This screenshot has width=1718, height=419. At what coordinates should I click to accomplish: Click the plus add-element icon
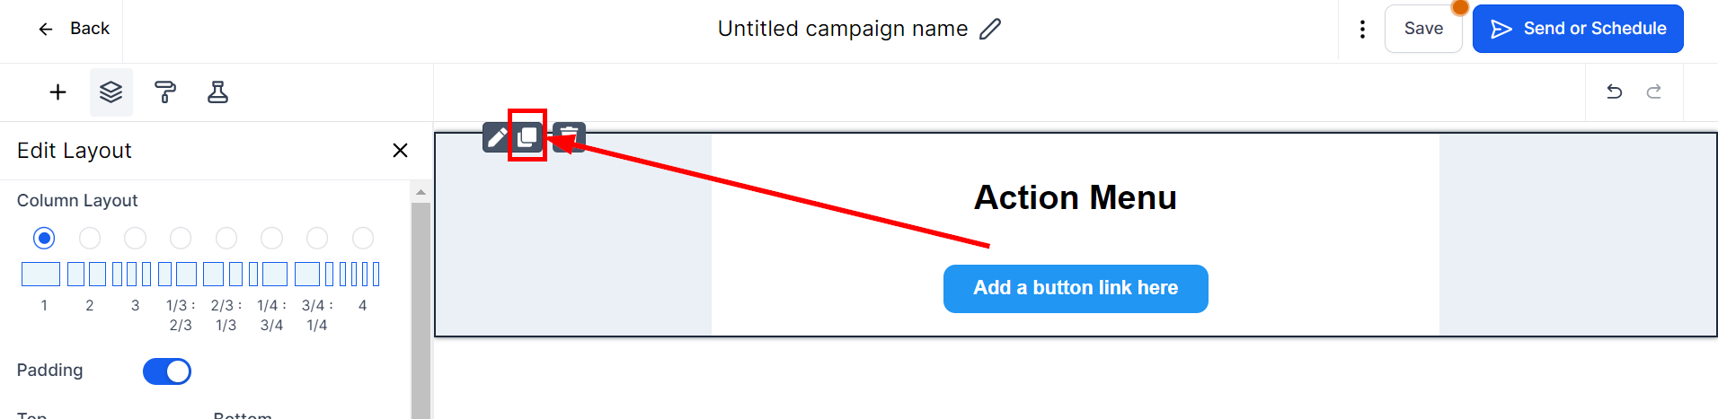click(58, 92)
